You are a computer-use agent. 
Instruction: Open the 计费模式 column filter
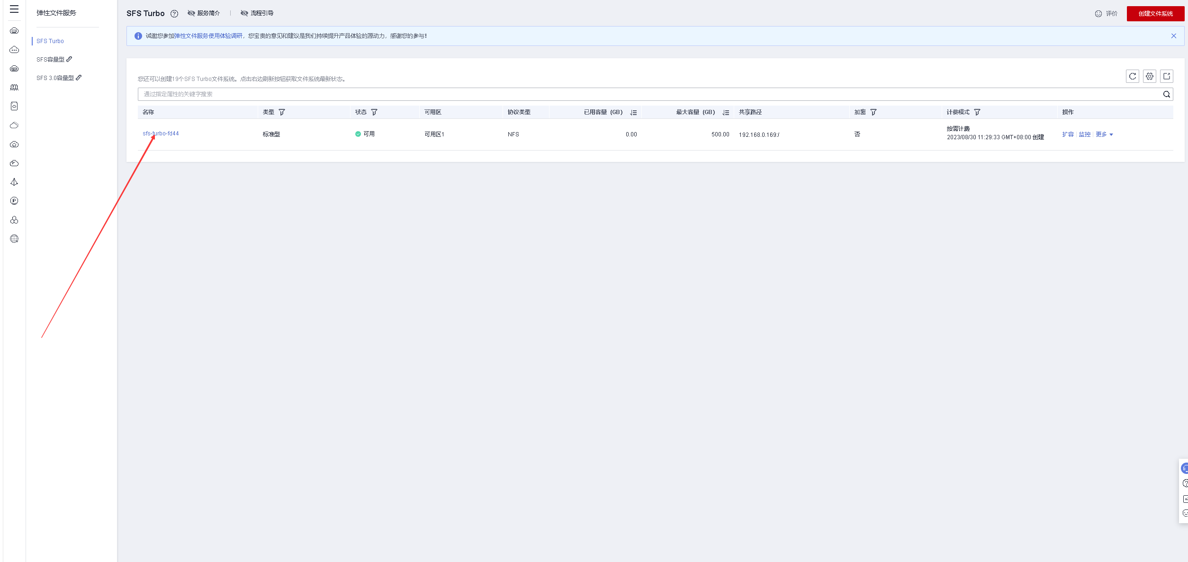coord(977,112)
